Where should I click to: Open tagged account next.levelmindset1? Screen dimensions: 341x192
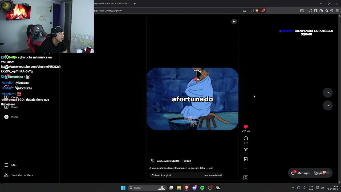pyautogui.click(x=213, y=175)
